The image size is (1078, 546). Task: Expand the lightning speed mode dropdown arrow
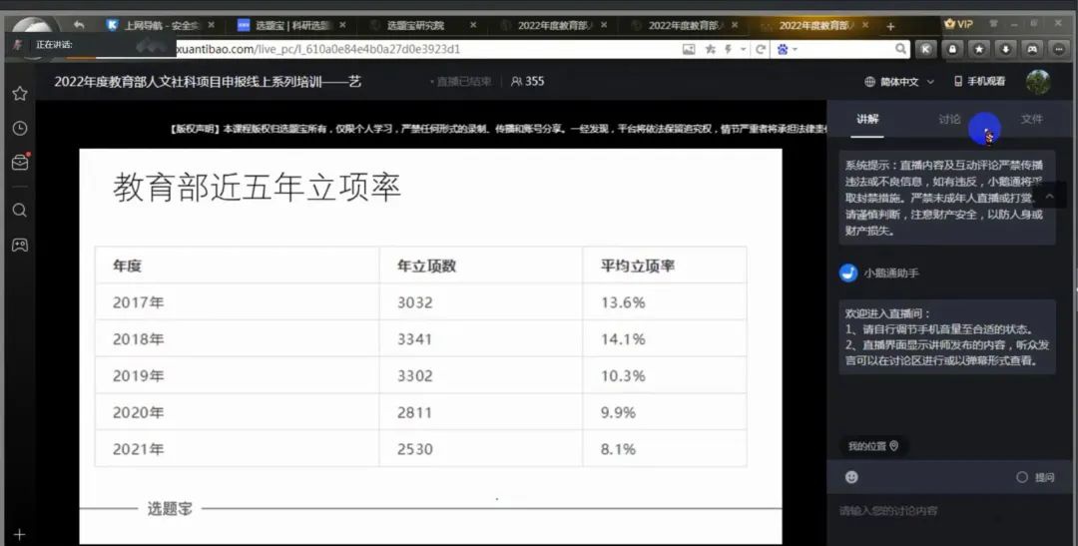pos(742,48)
